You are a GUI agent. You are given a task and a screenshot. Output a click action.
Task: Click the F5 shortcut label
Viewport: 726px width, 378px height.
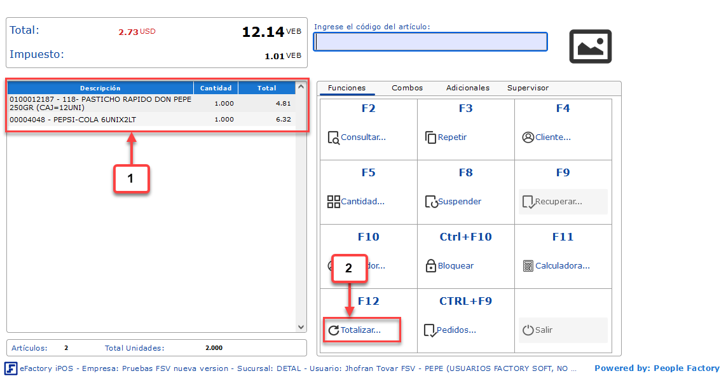tap(369, 173)
